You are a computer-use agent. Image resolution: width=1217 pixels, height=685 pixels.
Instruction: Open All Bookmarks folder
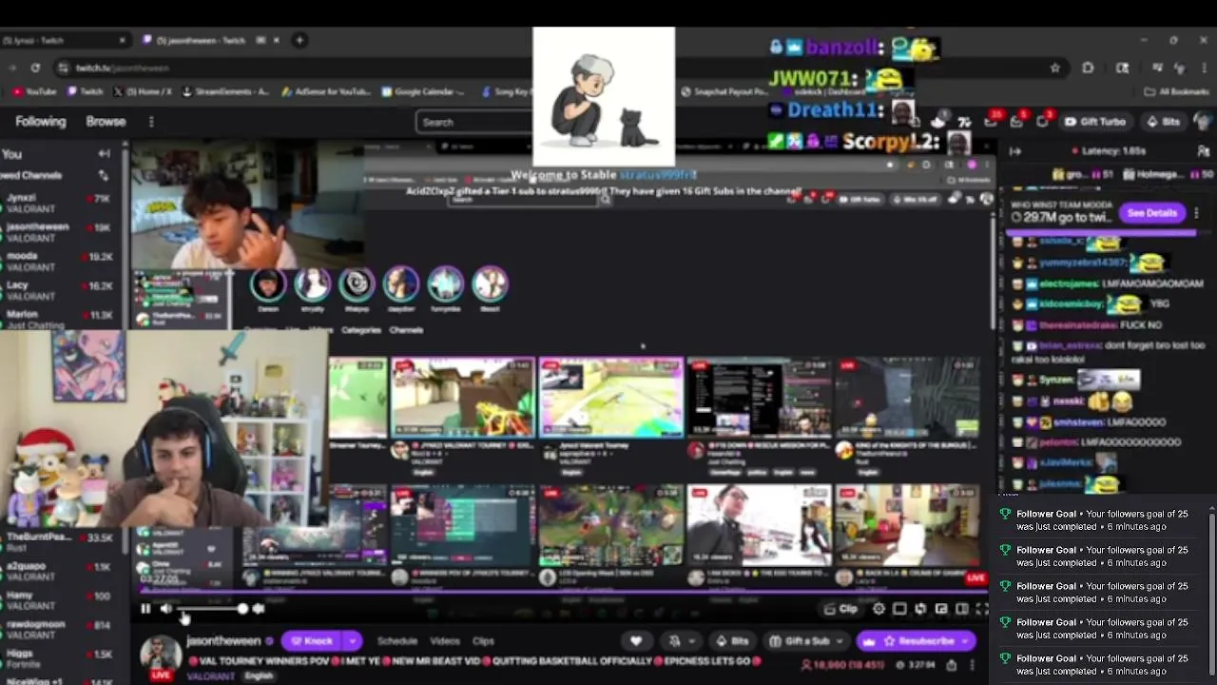[1177, 92]
